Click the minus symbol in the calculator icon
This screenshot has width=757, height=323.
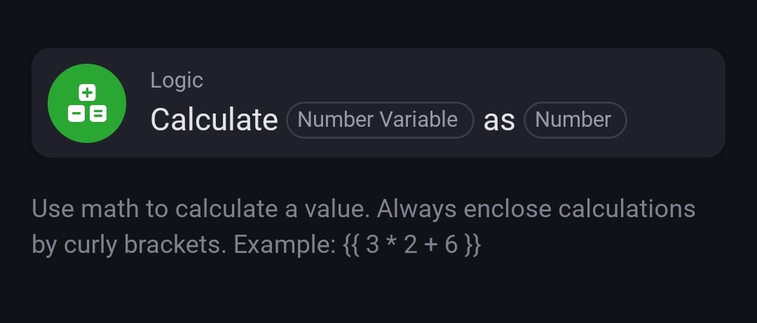click(76, 113)
